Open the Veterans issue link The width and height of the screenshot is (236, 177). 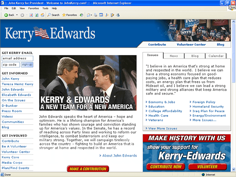point(156,120)
